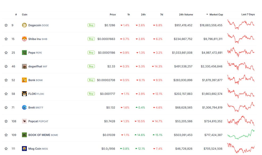Open the FLOKI coin link

36,94
